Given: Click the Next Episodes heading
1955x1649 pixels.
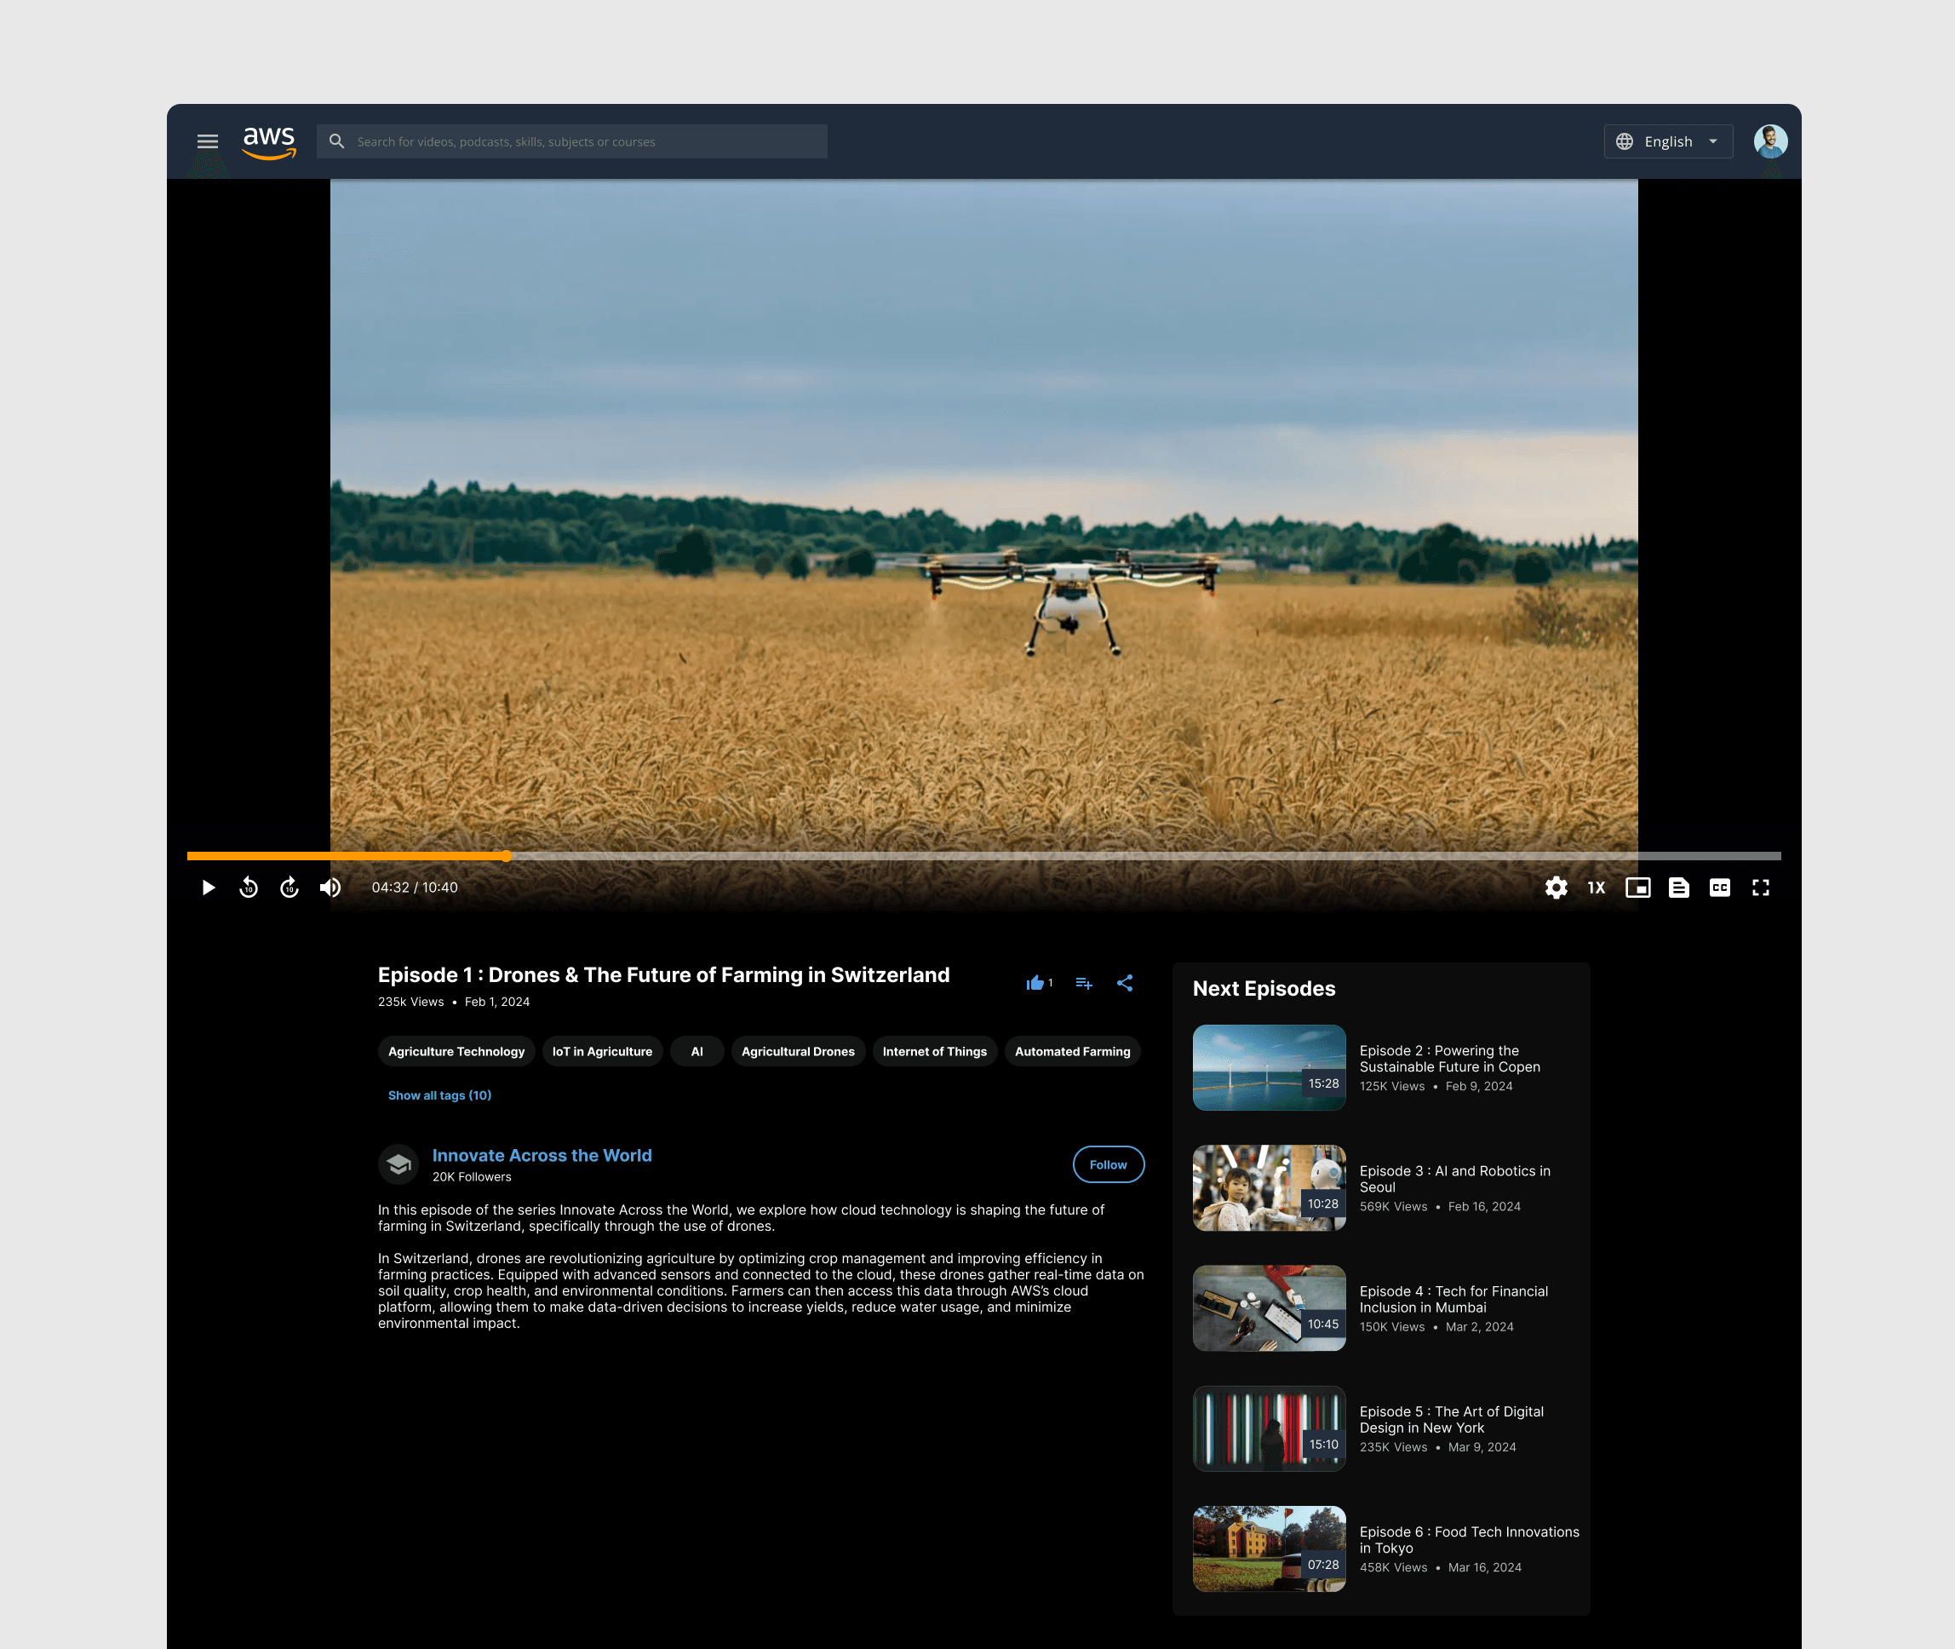Looking at the screenshot, I should click(1264, 988).
